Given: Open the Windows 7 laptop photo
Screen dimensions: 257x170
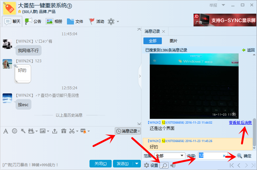Looking at the screenshot, I should tap(194, 86).
